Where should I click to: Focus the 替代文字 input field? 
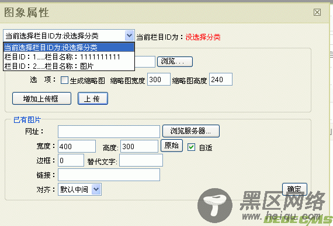[141, 160]
